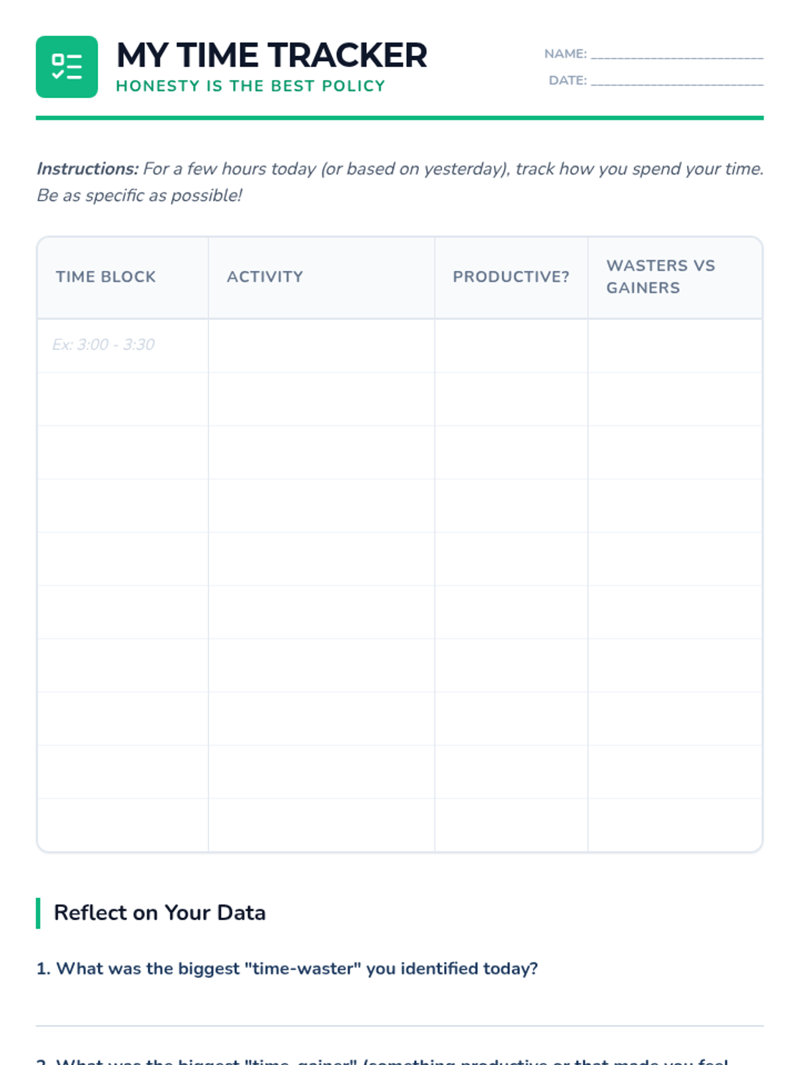799x1065 pixels.
Task: Click the last row Productive? cell
Action: 511,825
